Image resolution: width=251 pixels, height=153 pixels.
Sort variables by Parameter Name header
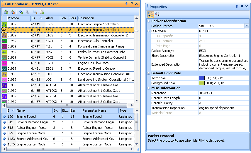click(x=100, y=110)
